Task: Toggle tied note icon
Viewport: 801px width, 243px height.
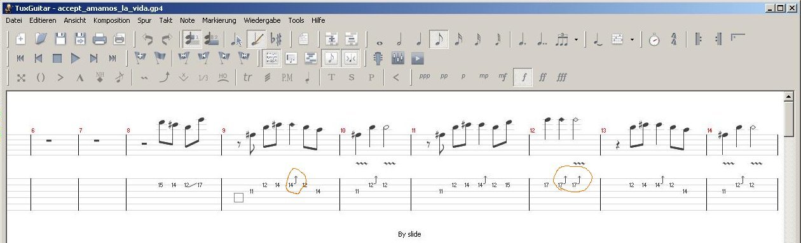Action: (598, 40)
